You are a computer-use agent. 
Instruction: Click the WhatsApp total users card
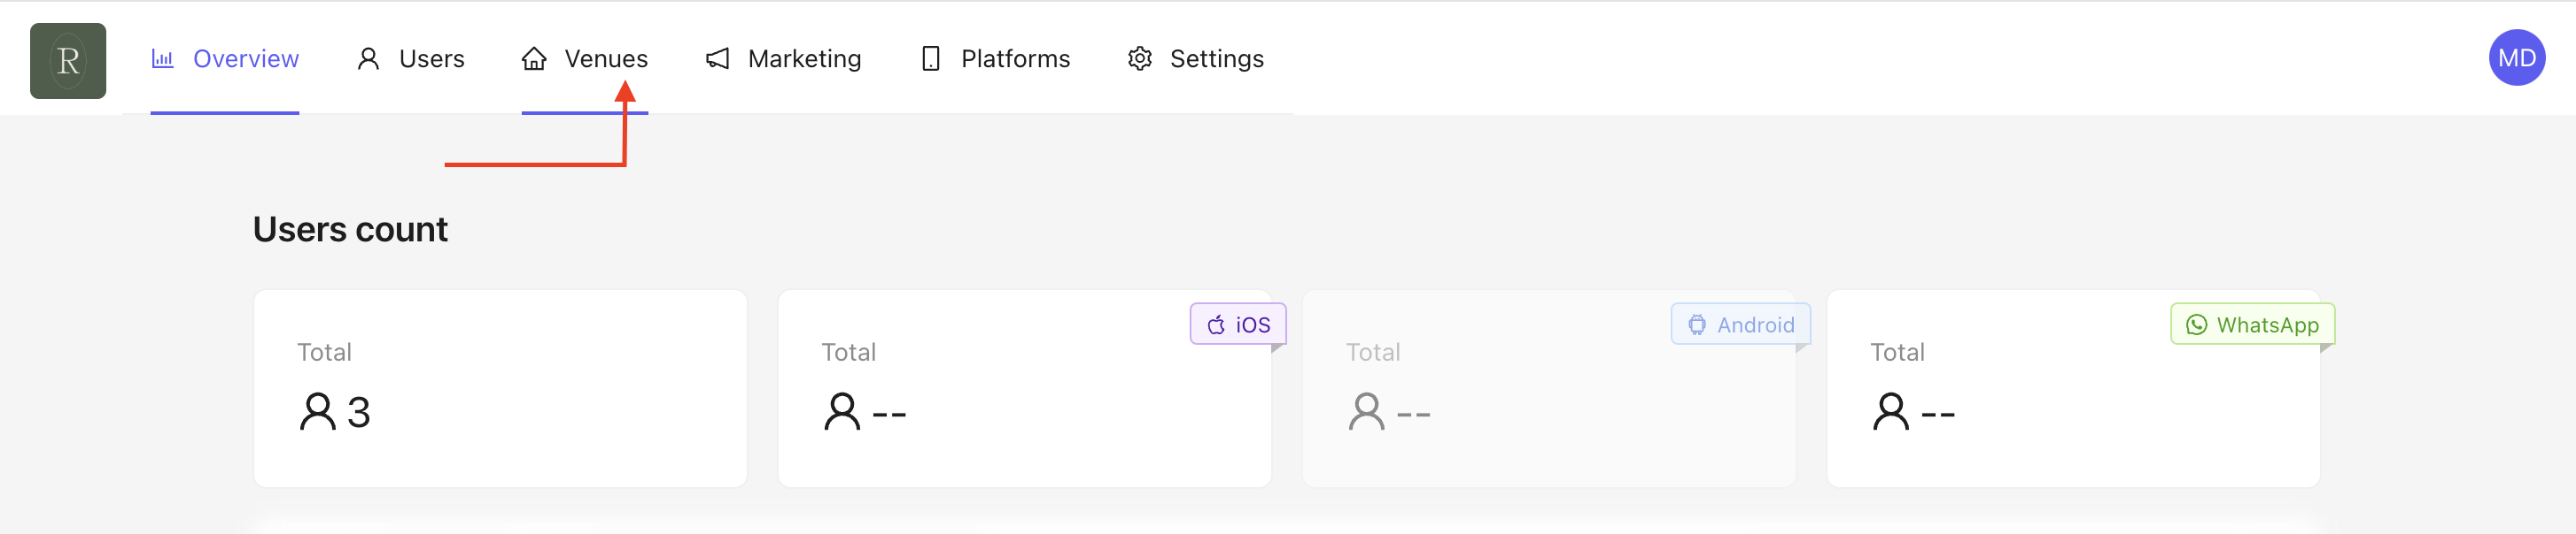point(2072,400)
